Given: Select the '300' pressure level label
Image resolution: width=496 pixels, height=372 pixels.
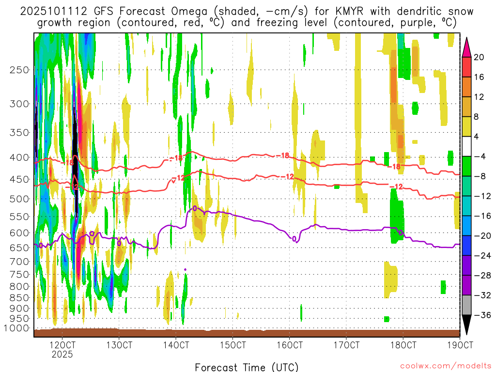Looking at the screenshot, I should (x=19, y=104).
